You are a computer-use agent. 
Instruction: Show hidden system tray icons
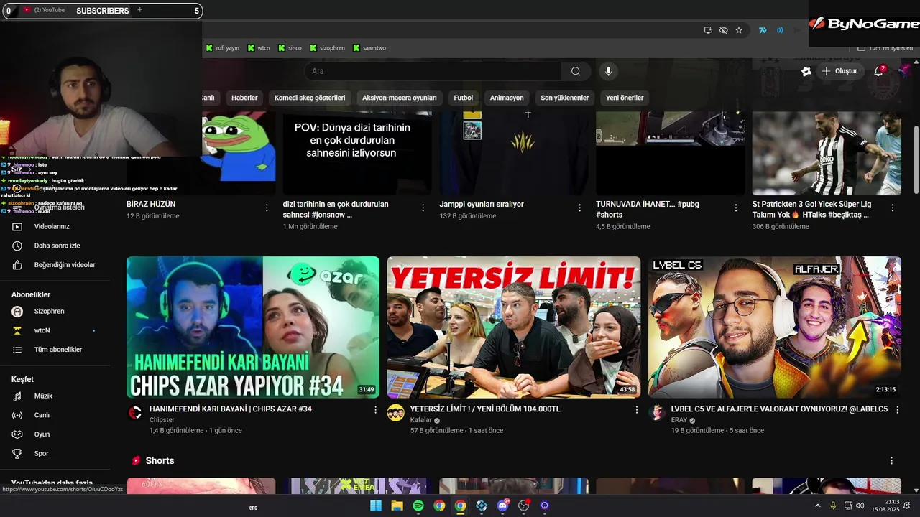click(x=817, y=506)
